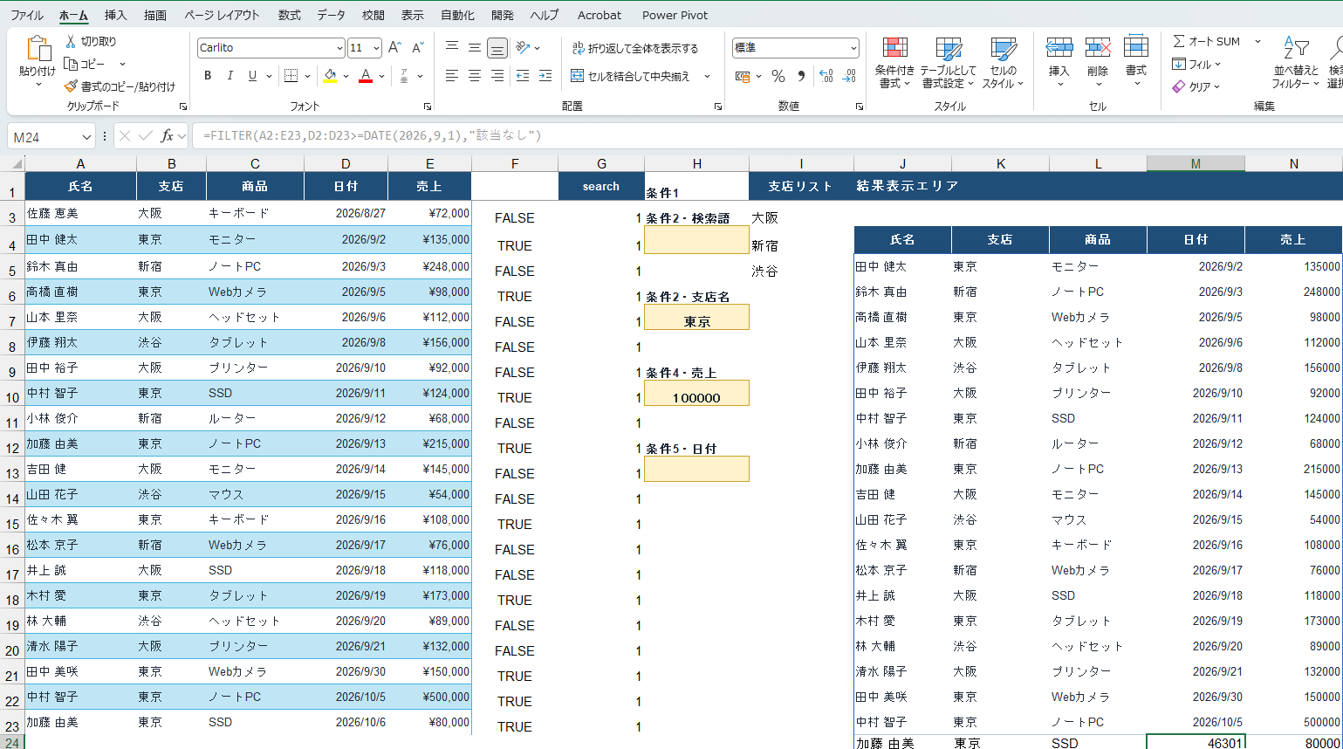
Task: Toggle italic formatting (I)
Action: coord(230,76)
